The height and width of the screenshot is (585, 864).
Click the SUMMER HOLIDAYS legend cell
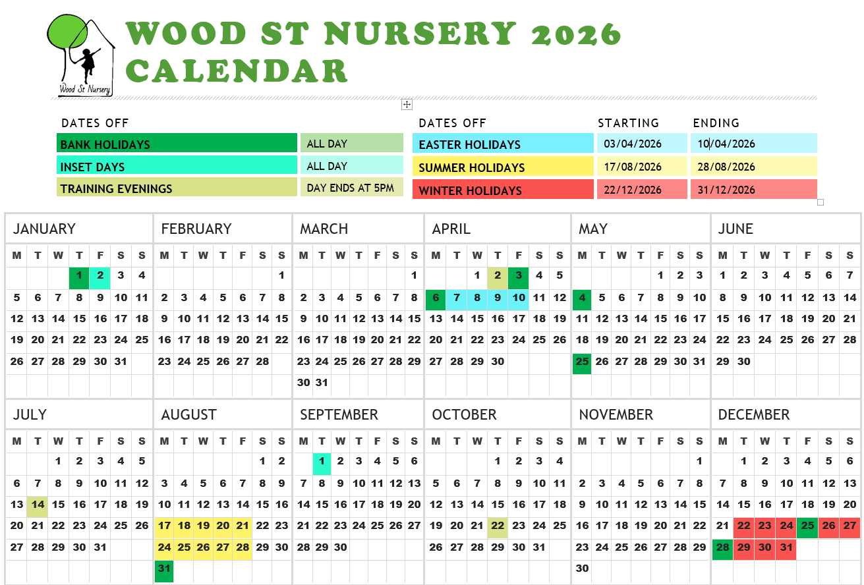click(x=503, y=166)
